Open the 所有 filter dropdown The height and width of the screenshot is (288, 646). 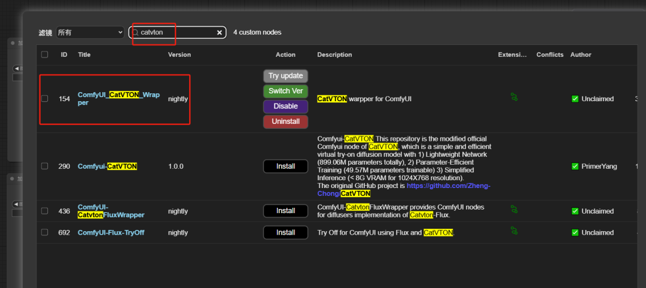pyautogui.click(x=90, y=32)
